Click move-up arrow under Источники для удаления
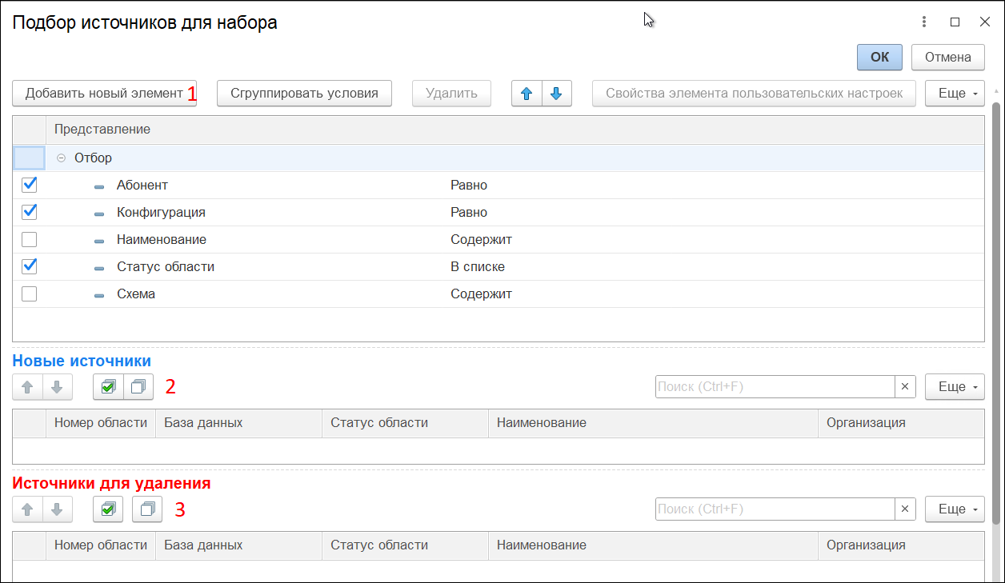 [28, 509]
